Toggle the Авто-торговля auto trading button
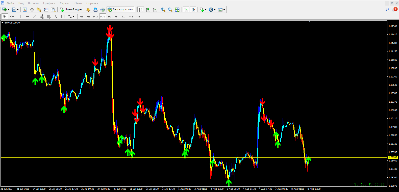 pos(120,10)
